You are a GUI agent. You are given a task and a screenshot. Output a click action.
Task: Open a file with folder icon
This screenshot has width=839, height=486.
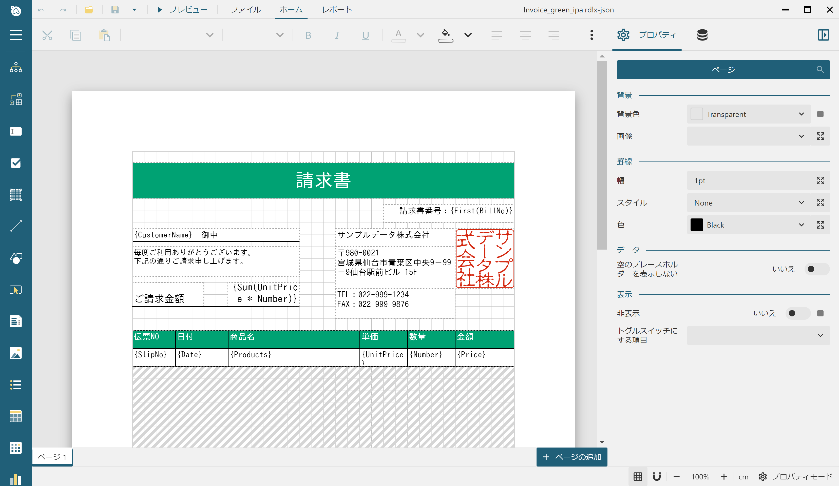[89, 10]
